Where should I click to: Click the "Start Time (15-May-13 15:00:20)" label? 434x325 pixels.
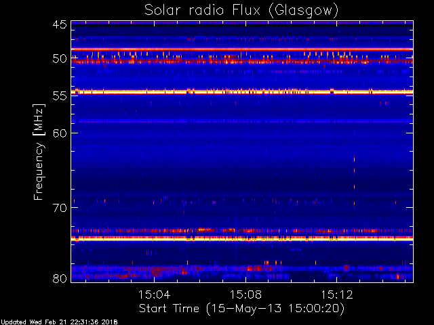(x=241, y=309)
